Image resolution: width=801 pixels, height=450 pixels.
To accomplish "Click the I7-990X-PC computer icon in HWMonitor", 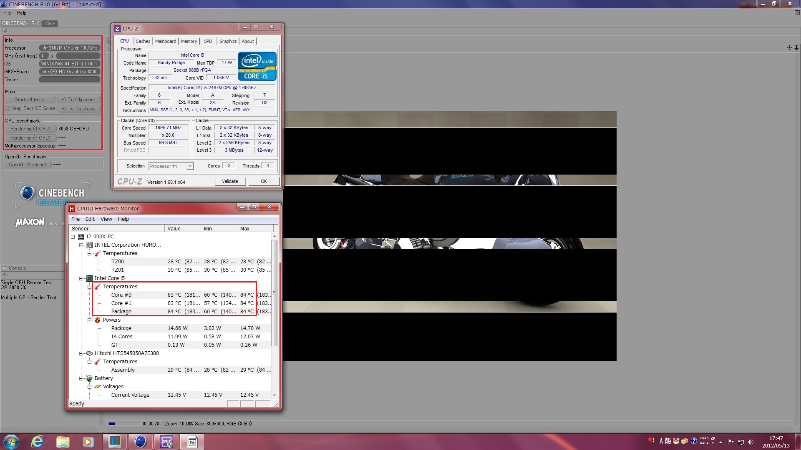I will coord(81,237).
